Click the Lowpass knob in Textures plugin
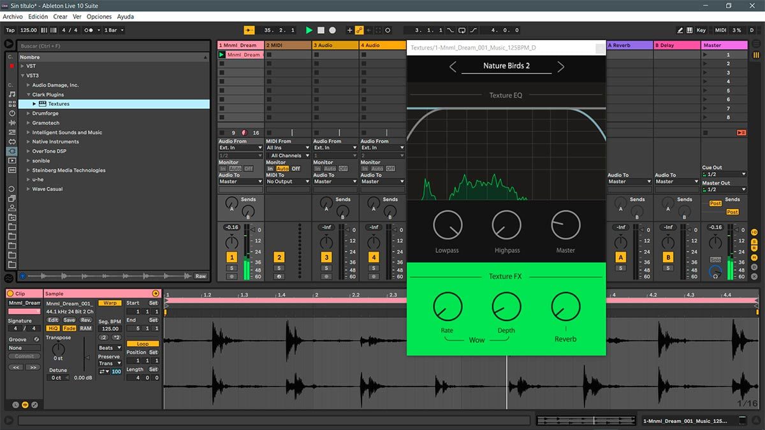 (448, 225)
